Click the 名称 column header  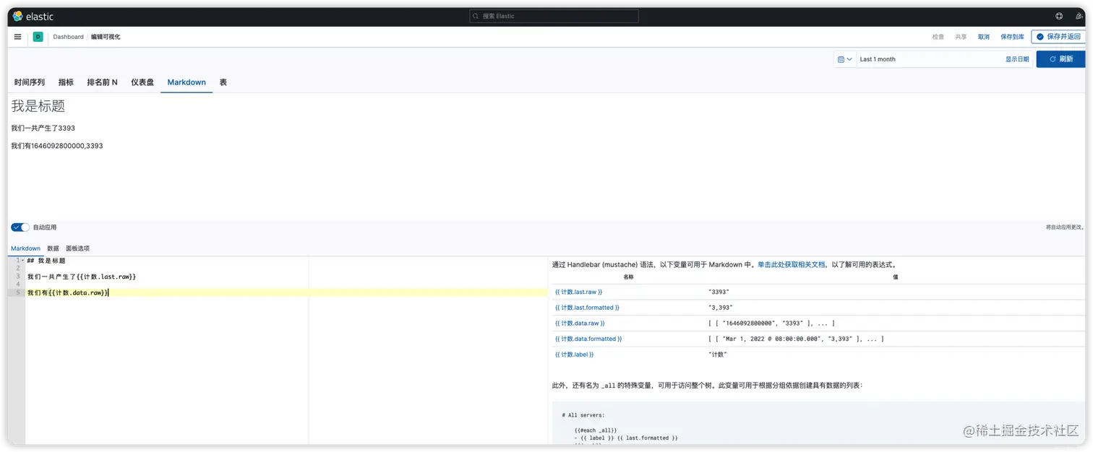click(x=628, y=277)
